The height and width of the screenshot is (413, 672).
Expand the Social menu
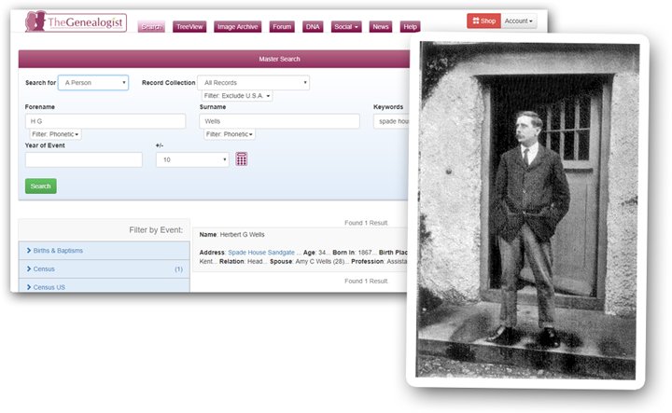[346, 26]
